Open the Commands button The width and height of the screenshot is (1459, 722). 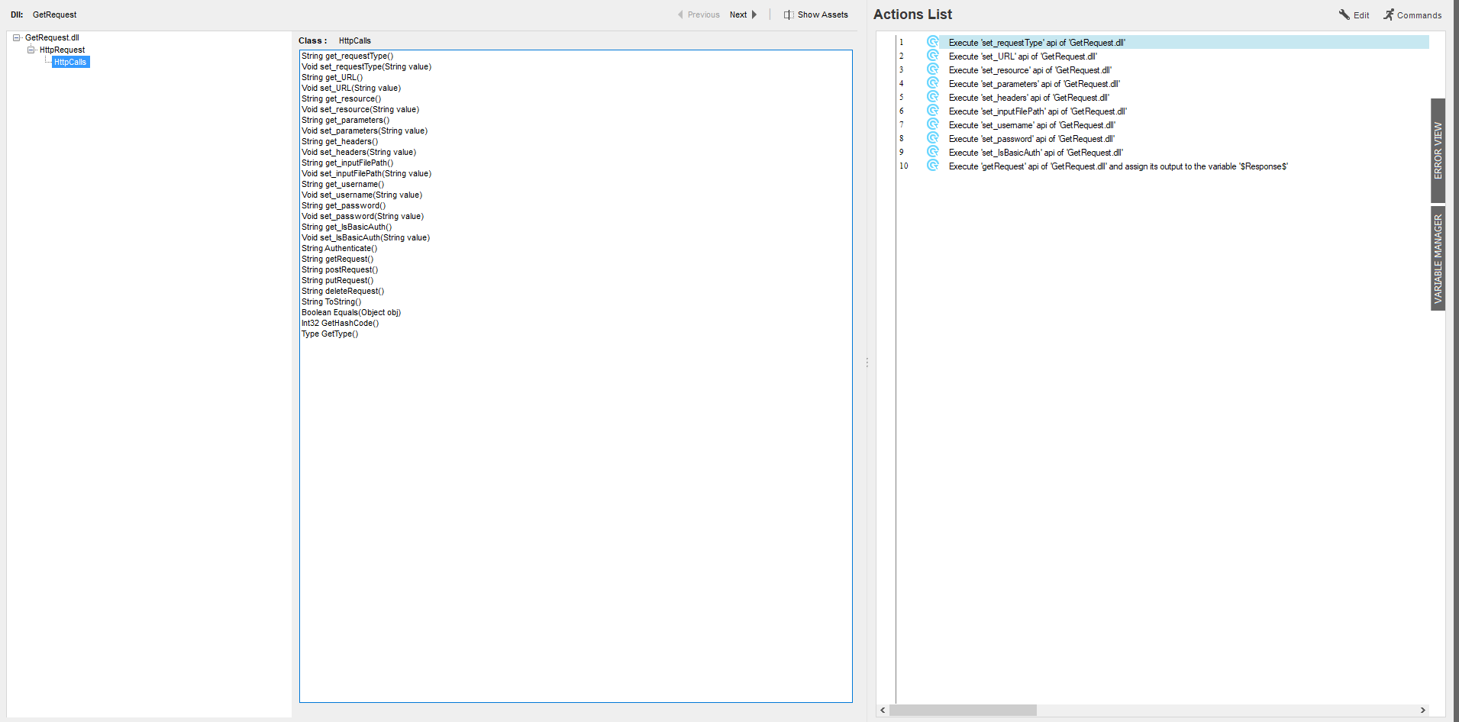tap(1412, 15)
